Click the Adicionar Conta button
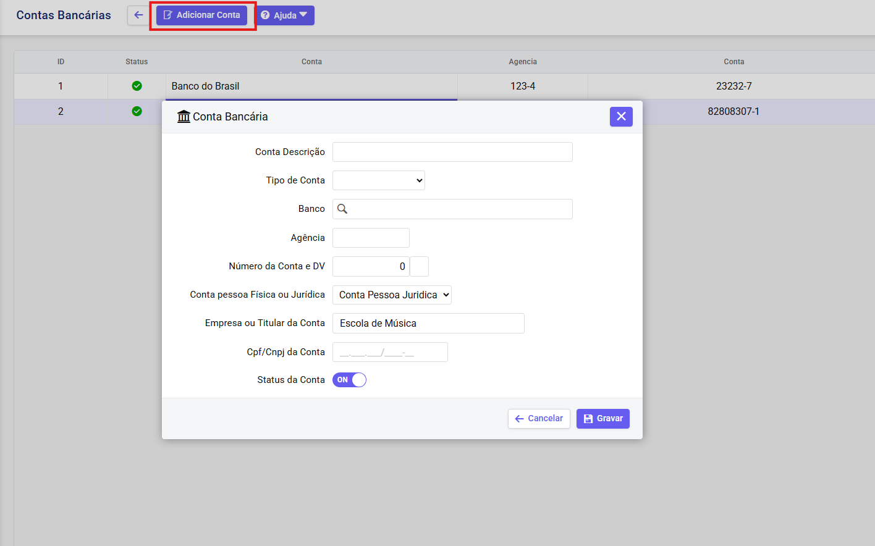Image resolution: width=875 pixels, height=546 pixels. click(201, 15)
